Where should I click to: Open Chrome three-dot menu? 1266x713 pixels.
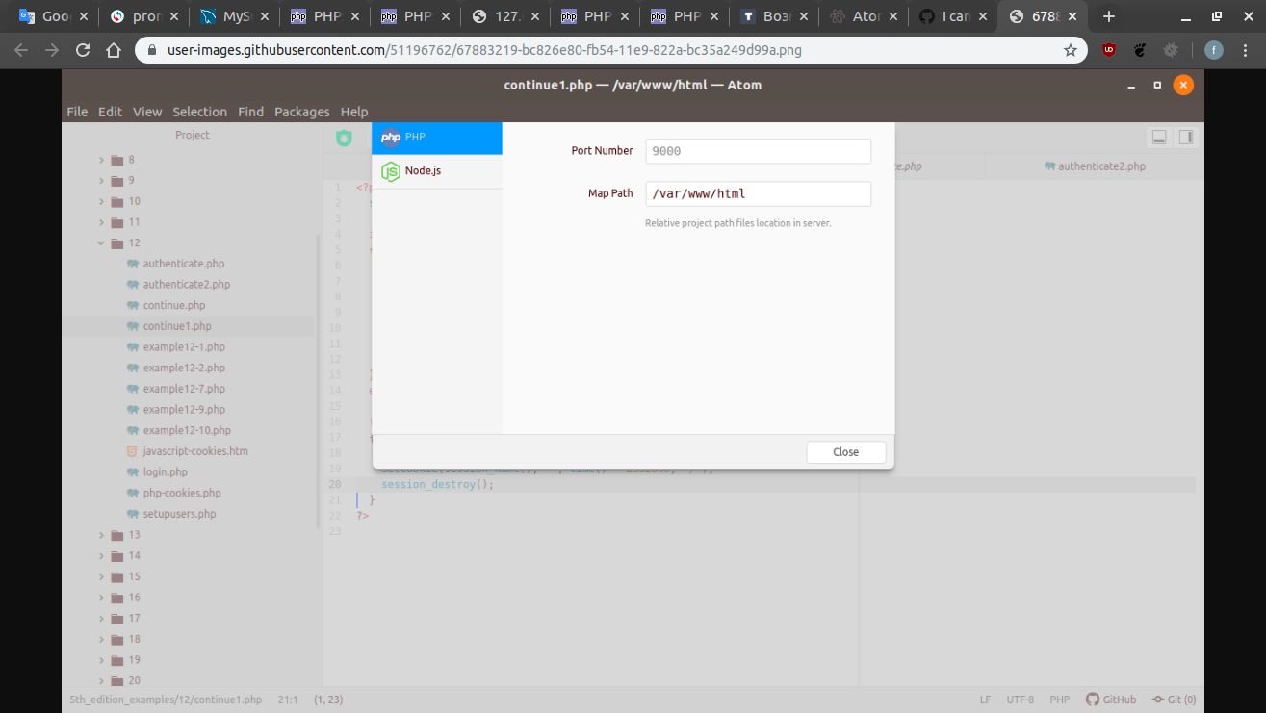coord(1246,50)
